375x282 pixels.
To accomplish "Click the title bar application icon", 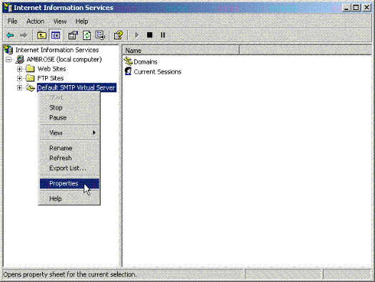I will [x=8, y=8].
